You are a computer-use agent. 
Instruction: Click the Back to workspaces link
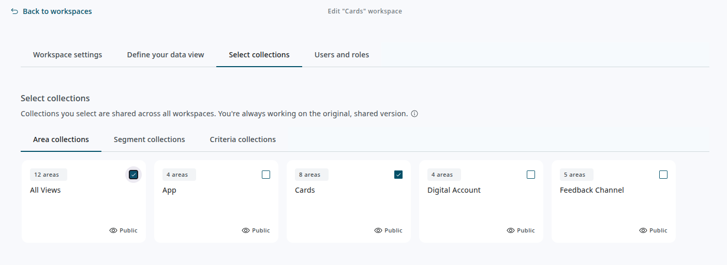(57, 11)
